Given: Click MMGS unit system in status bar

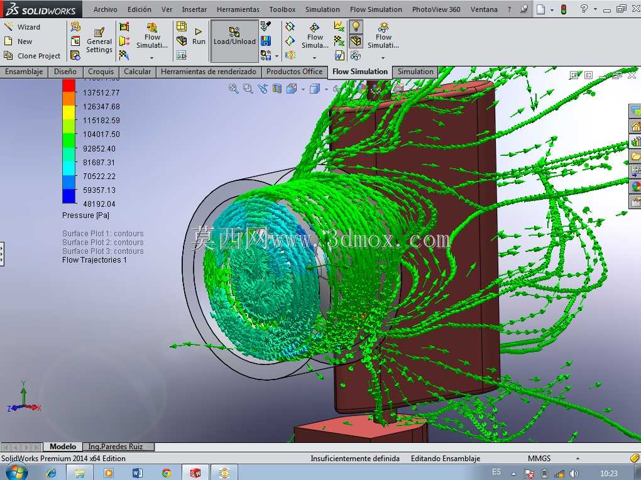Looking at the screenshot, I should pos(539,459).
